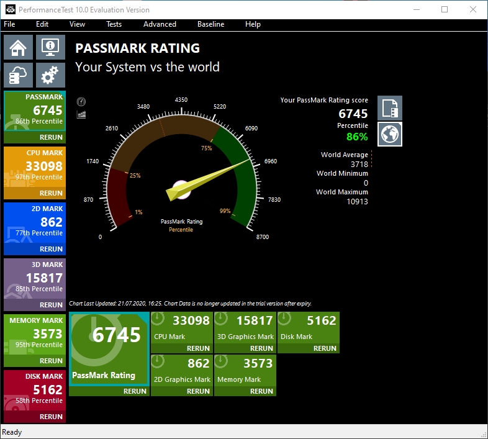Select the Memory Mark sidebar tile
The image size is (488, 439).
35,335
